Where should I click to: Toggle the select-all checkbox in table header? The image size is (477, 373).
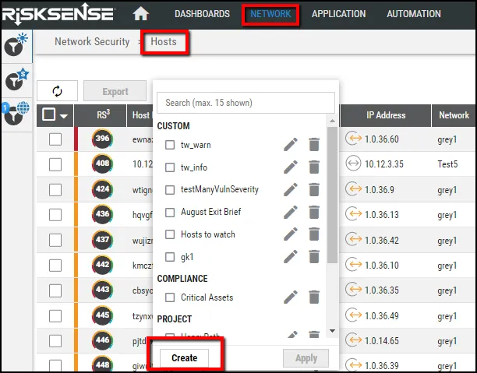[48, 114]
